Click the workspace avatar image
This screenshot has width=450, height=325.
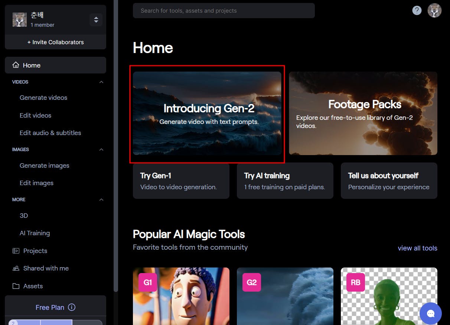click(x=20, y=20)
